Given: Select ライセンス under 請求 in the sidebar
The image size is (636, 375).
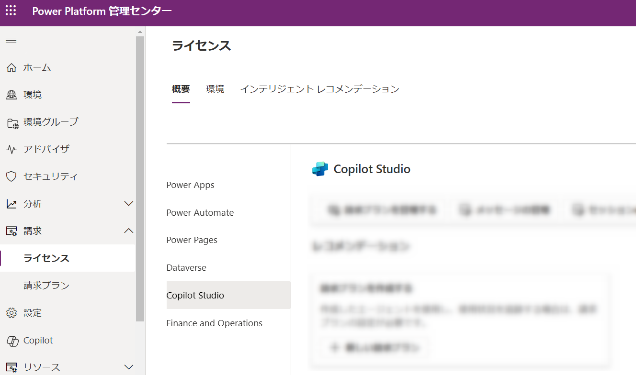Looking at the screenshot, I should click(68, 258).
